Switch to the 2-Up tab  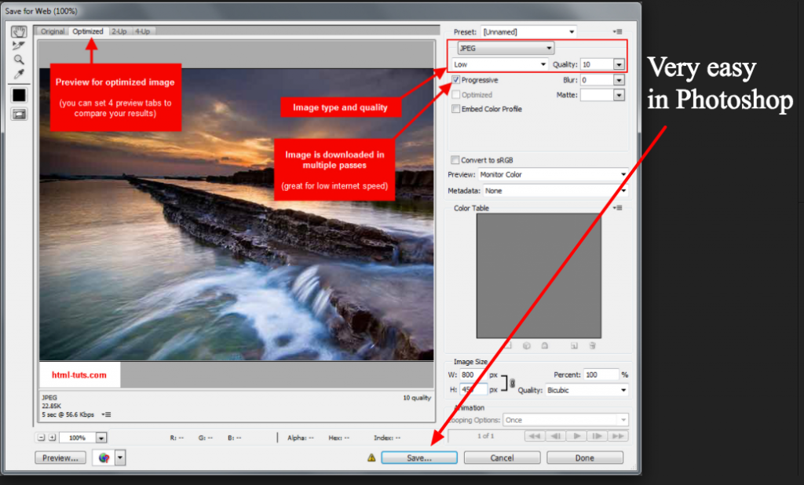click(119, 31)
